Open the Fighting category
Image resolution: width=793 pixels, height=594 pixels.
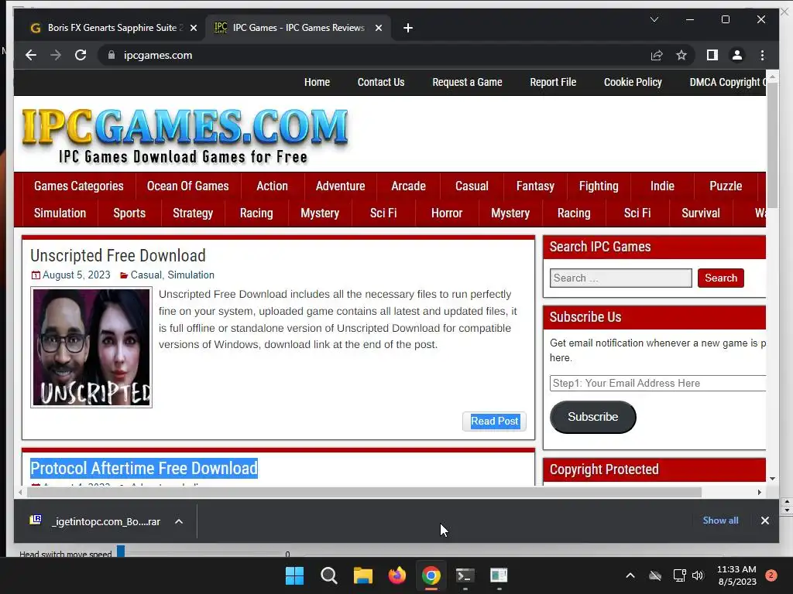point(599,186)
